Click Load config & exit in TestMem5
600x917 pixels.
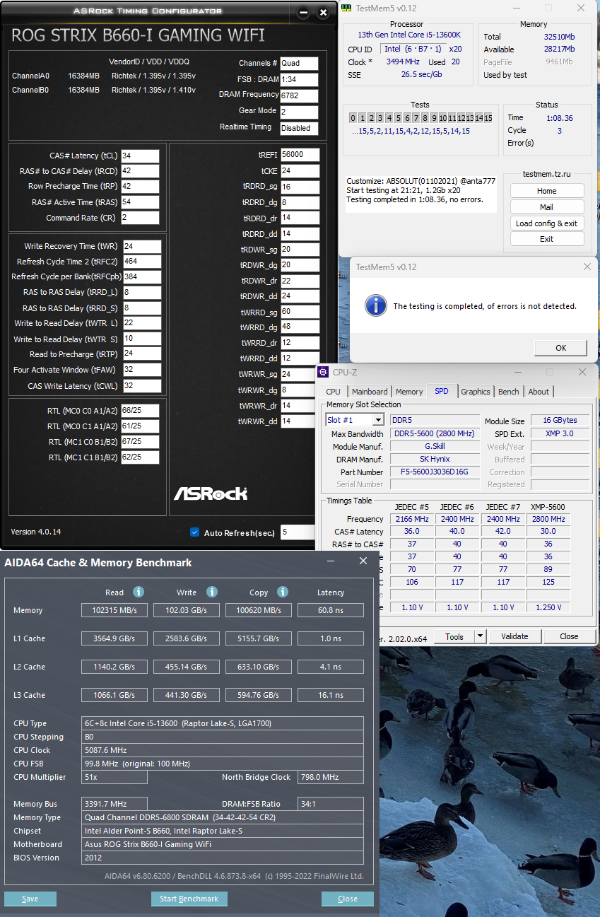pos(547,223)
